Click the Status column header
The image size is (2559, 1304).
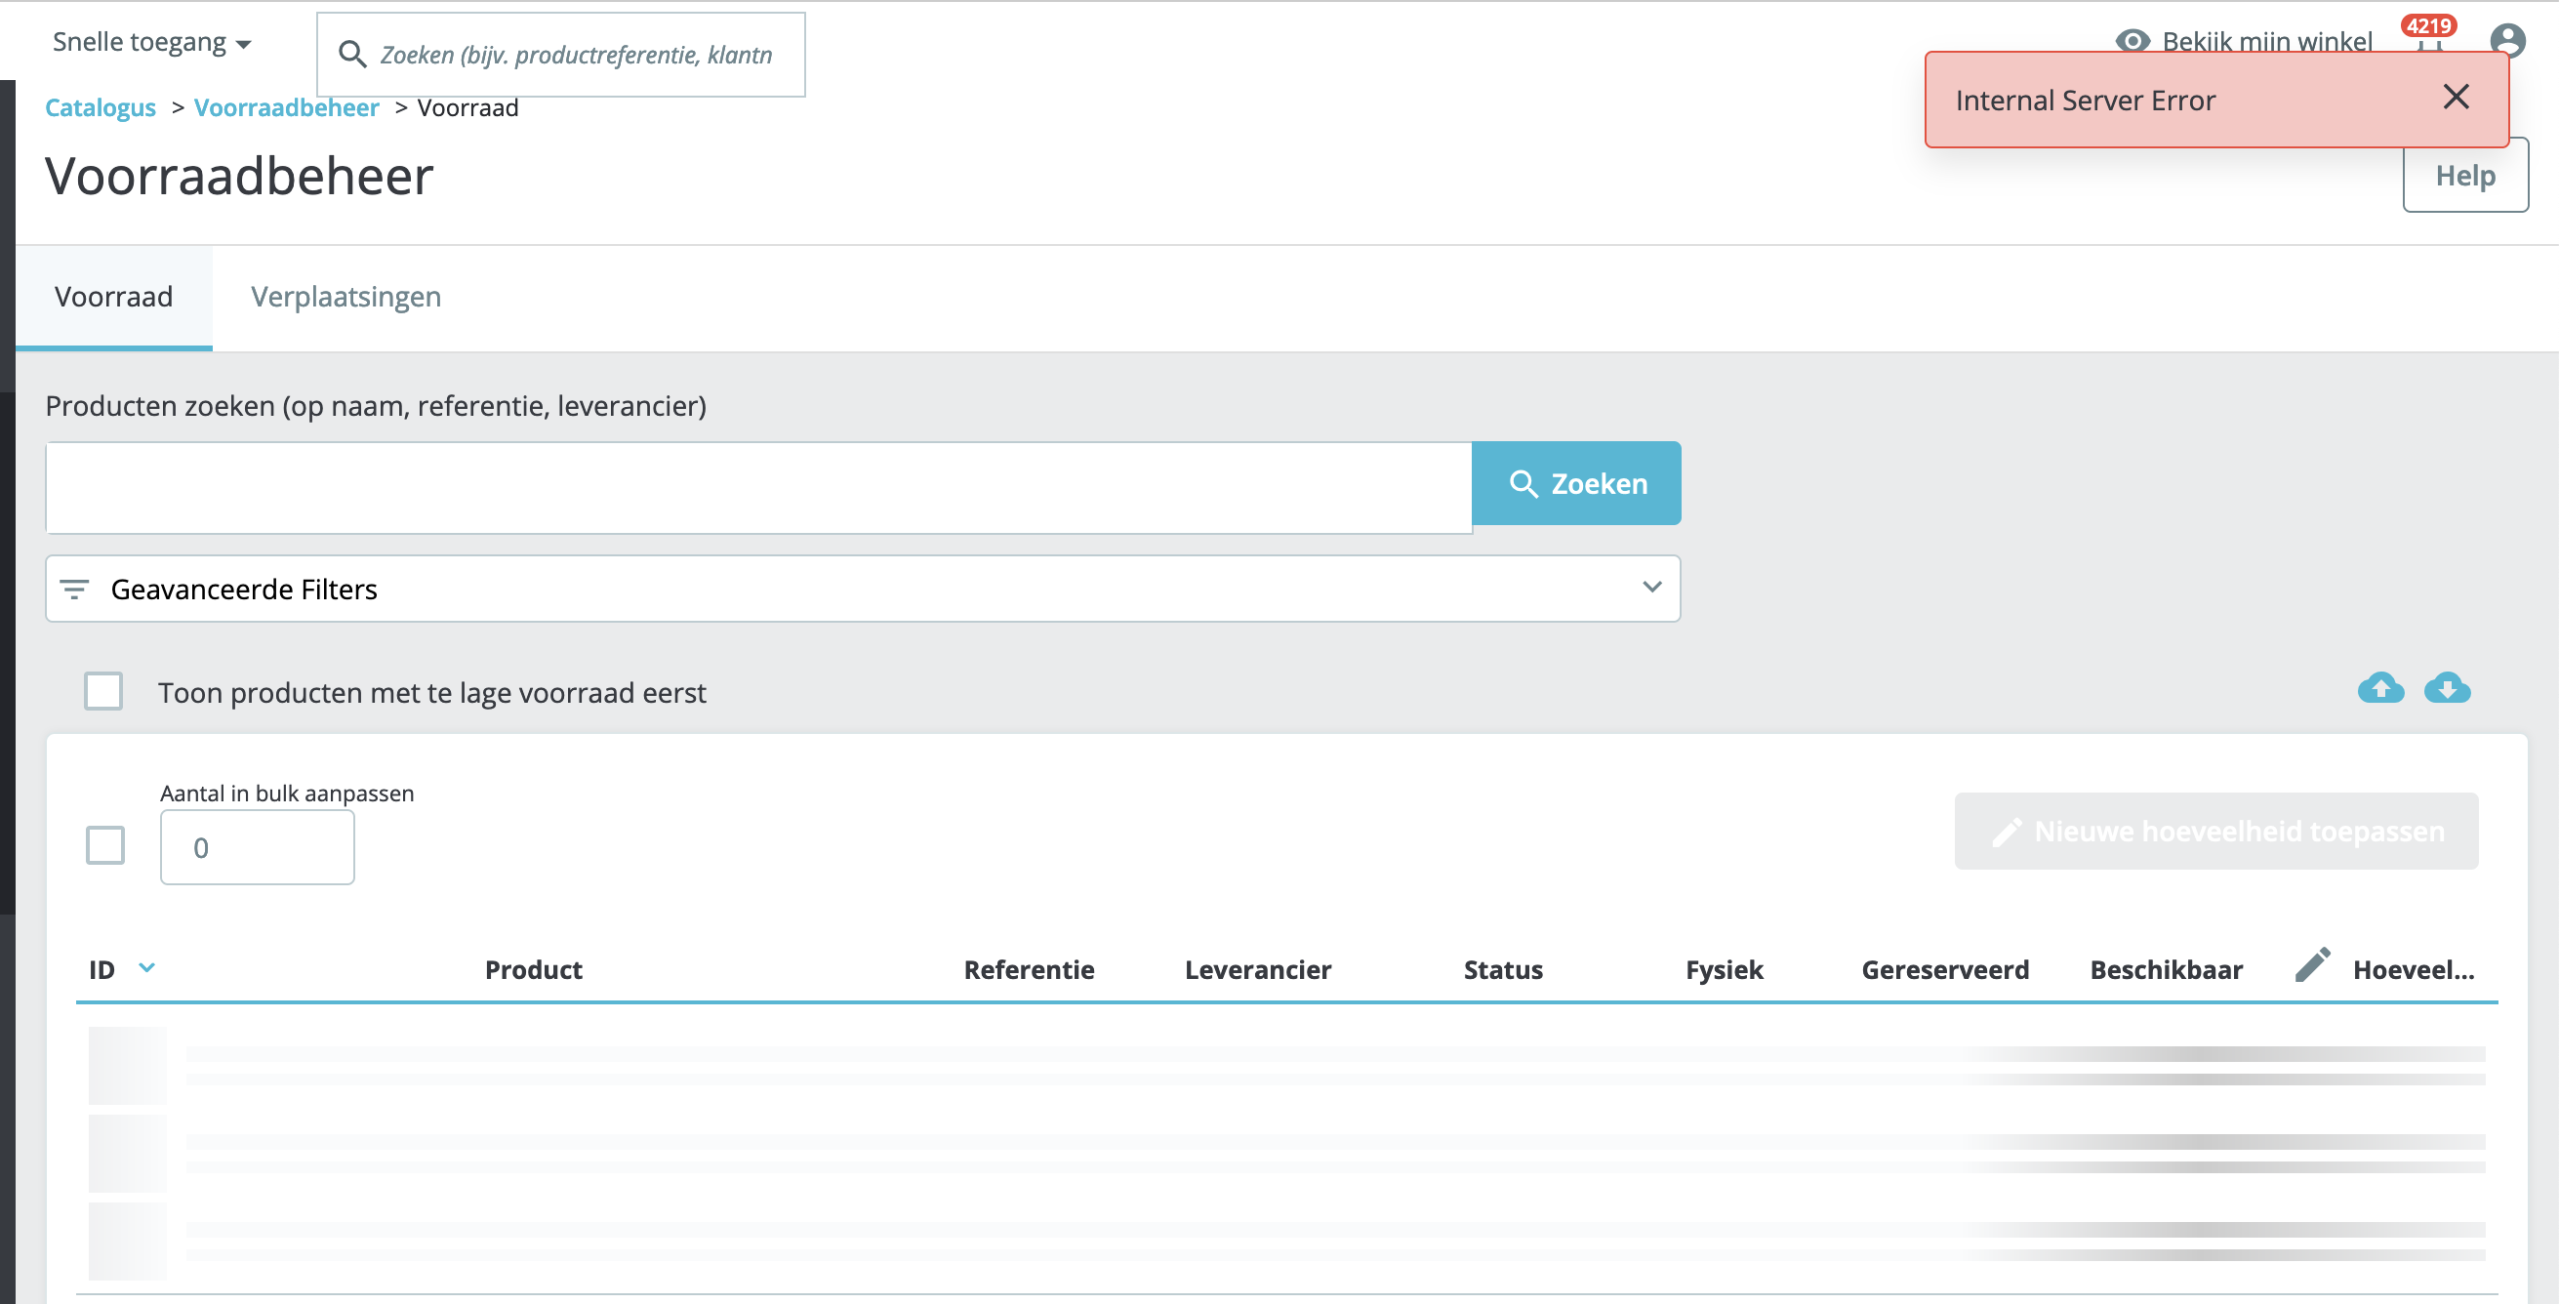pyautogui.click(x=1503, y=969)
